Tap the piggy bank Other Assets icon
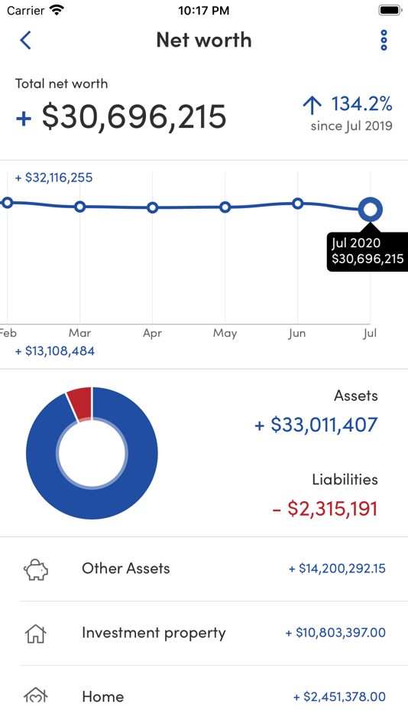Viewport: 408px width, 727px height. 36,569
